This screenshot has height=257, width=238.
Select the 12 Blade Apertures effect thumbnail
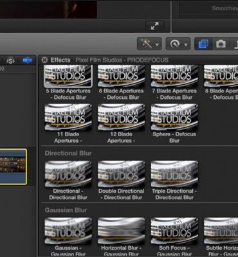pos(122,117)
